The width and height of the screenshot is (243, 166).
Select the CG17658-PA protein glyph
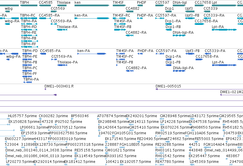coord(199,59)
